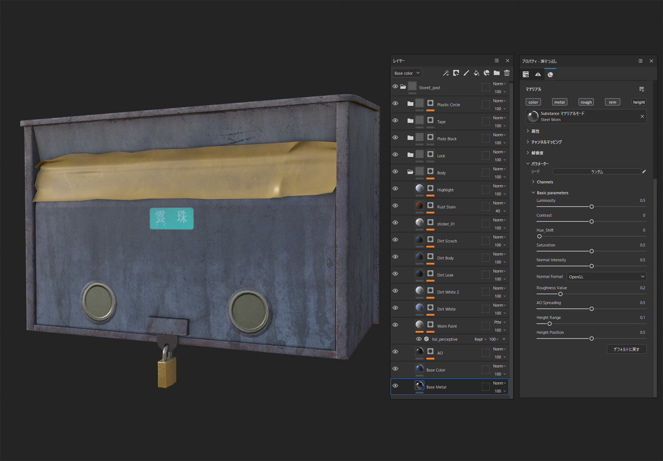Click the Roughness Value slider handle
The width and height of the screenshot is (663, 461).
click(560, 294)
